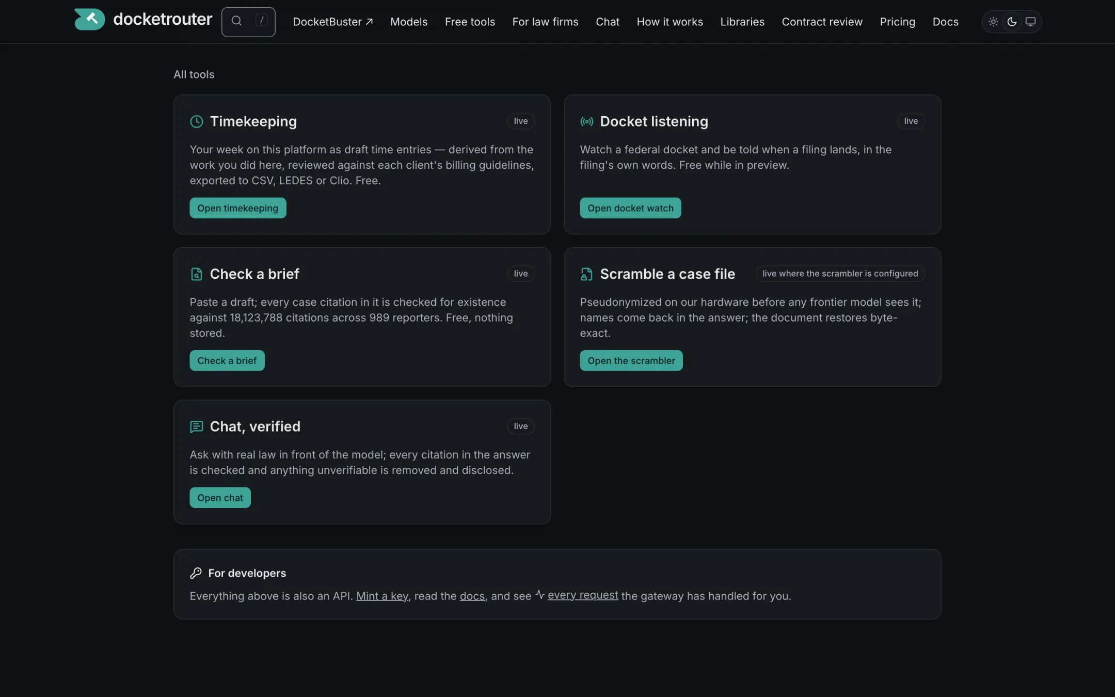Click the activity pulse icon before every request
The width and height of the screenshot is (1115, 697).
click(539, 594)
